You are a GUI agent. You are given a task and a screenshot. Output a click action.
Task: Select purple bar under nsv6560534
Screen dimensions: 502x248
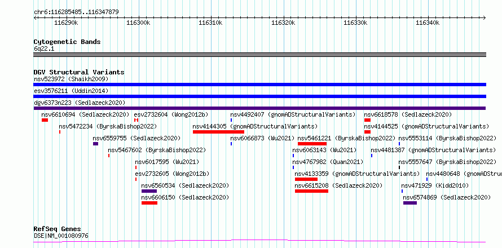pos(149,191)
